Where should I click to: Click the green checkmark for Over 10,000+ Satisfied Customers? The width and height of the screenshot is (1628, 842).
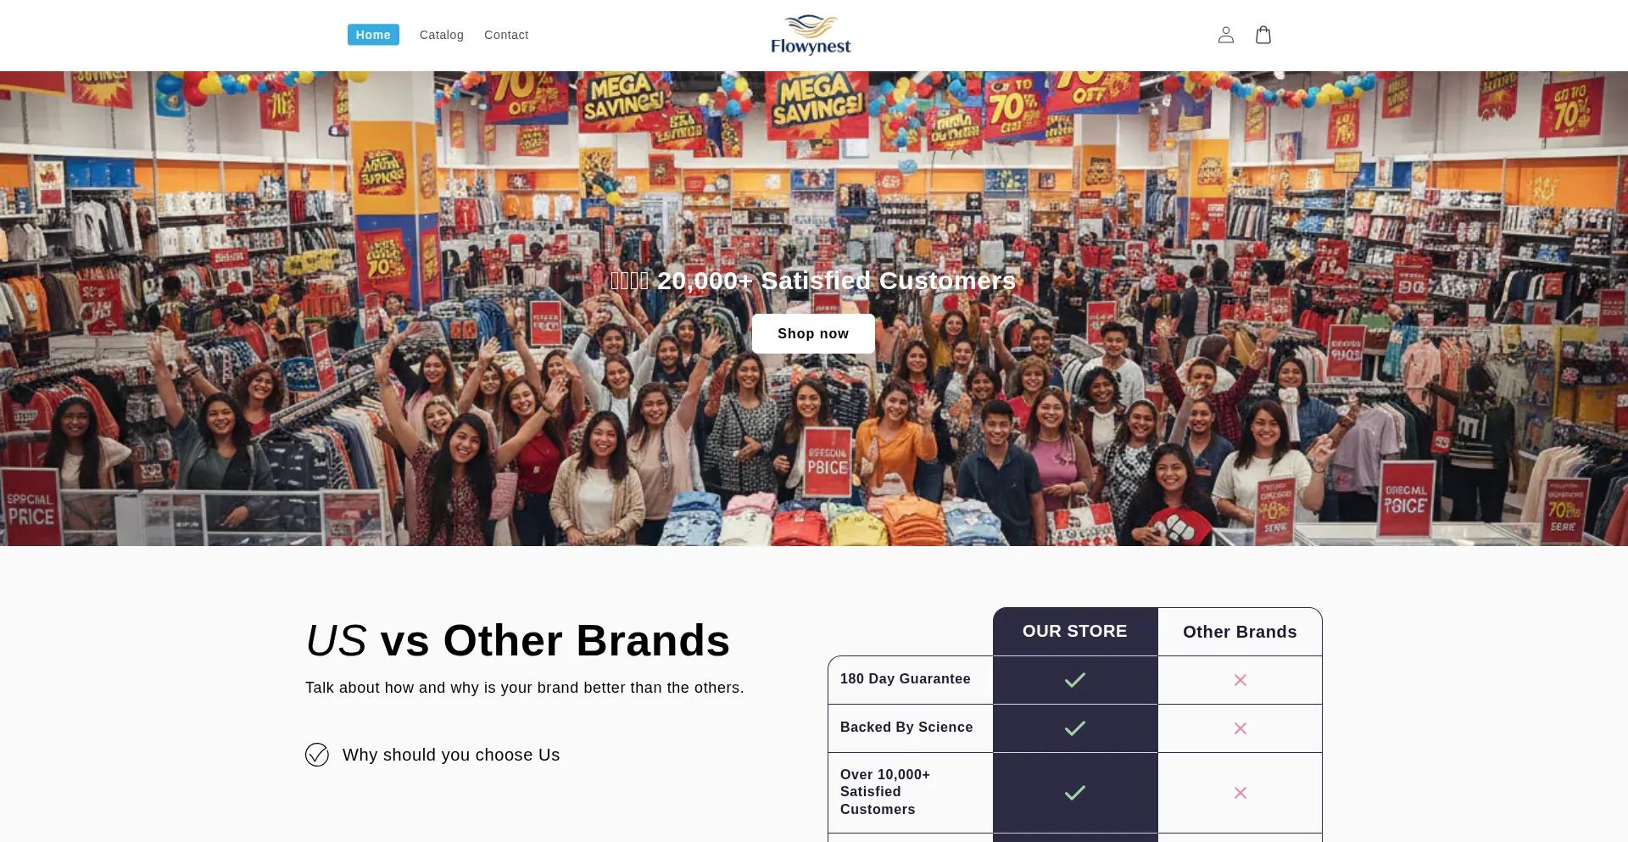pos(1075,793)
